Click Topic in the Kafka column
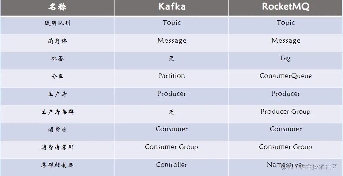This screenshot has width=343, height=176. (172, 23)
